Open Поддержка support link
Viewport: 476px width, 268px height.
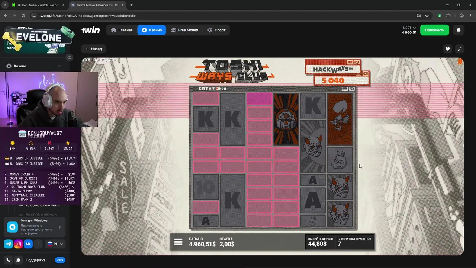point(35,260)
